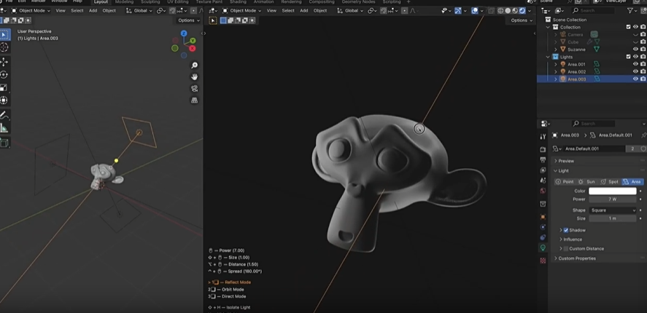Open the Tool properties tab icon
Screen dimensions: 647x313
coord(543,136)
